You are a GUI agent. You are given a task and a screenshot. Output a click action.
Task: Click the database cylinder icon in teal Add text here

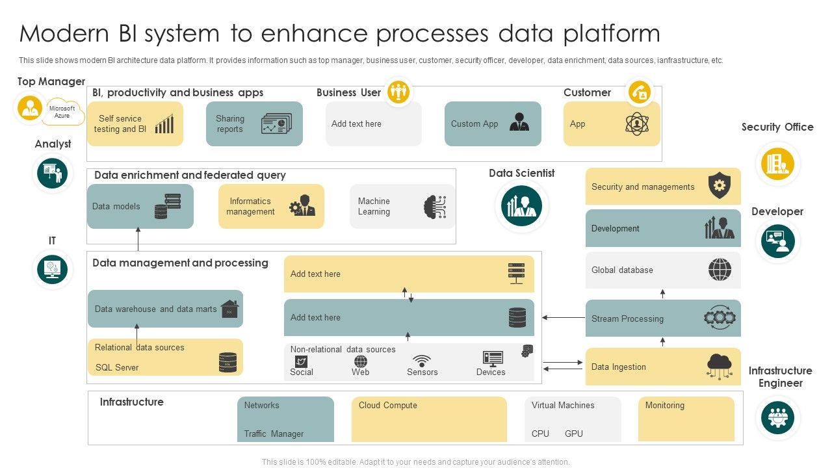coord(517,318)
